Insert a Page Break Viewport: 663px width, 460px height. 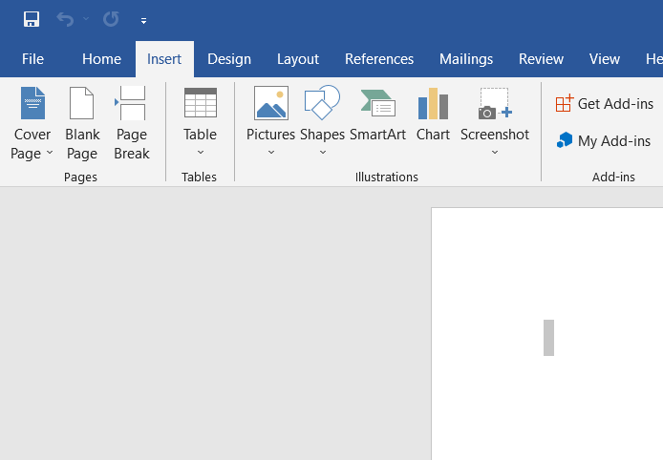[132, 124]
